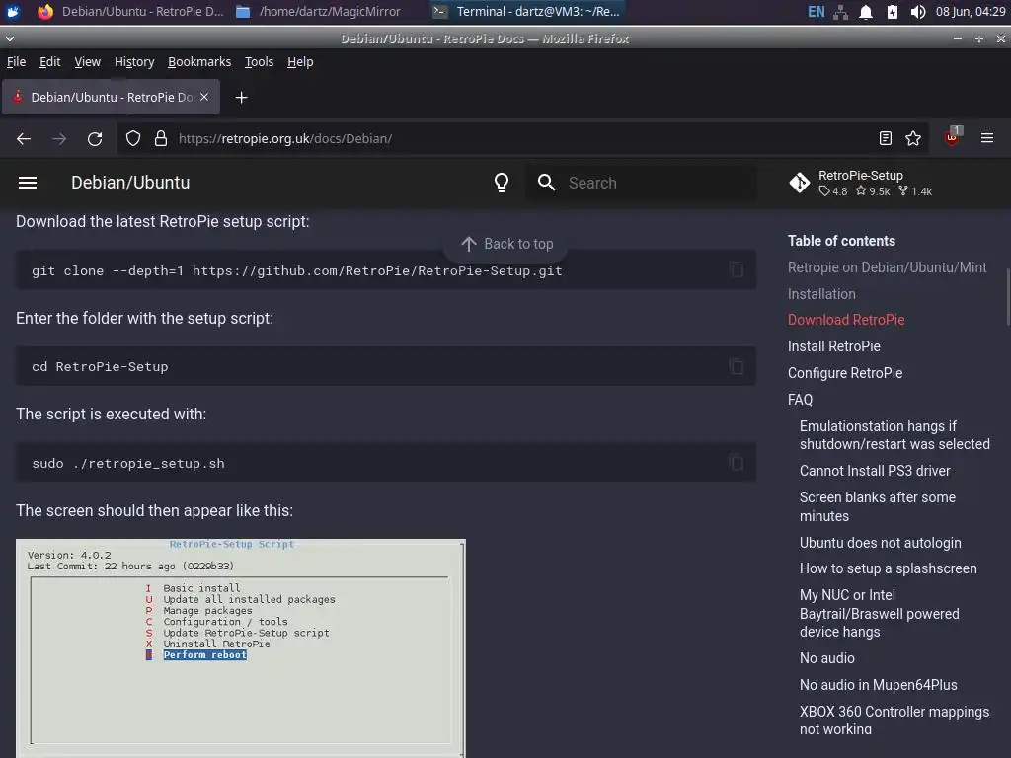1011x758 pixels.
Task: Close the Debian/Ubuntu RetroPie Docs tab
Action: 204,97
